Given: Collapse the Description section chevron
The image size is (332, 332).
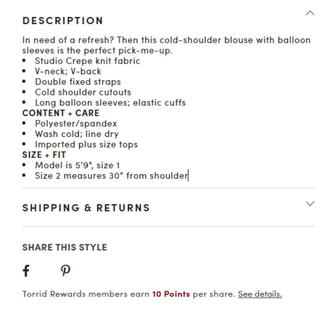Looking at the screenshot, I should 310,13.
